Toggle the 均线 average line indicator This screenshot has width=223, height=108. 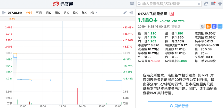[12, 19]
